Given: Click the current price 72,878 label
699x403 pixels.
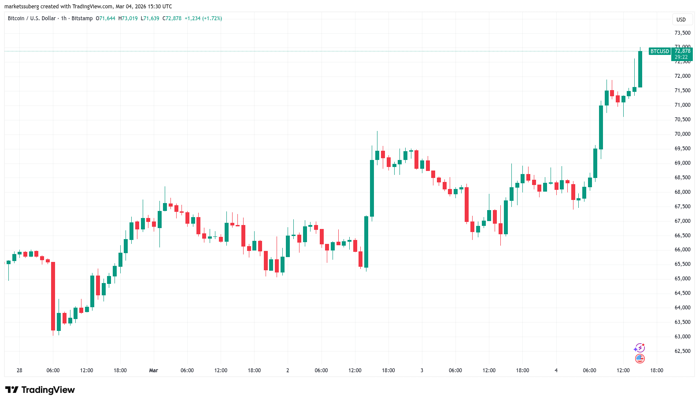Looking at the screenshot, I should [x=682, y=51].
